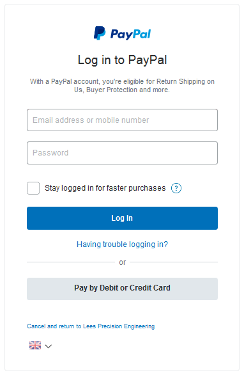
Task: Click the 'Log in to PayPal' heading
Action: point(122,60)
